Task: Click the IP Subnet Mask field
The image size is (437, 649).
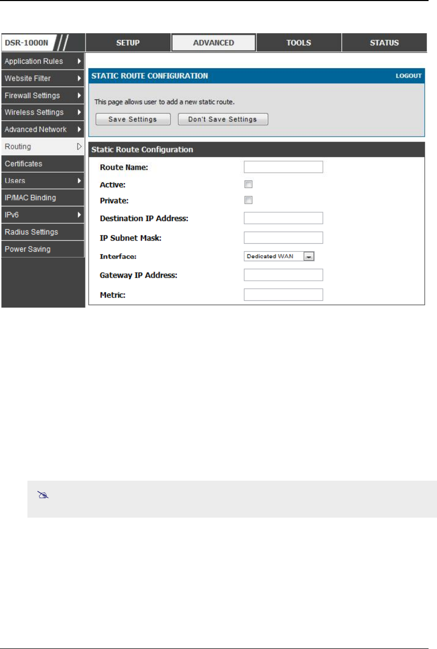Action: point(283,237)
